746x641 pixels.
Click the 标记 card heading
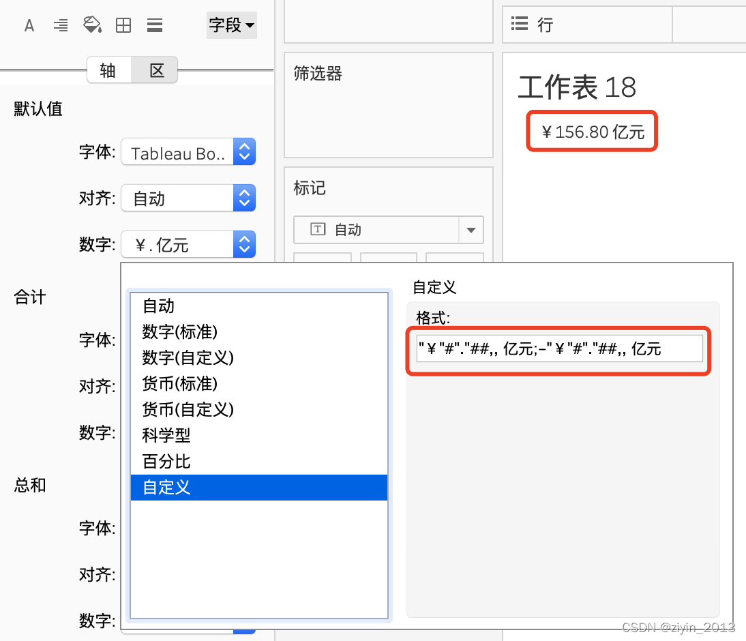click(310, 188)
